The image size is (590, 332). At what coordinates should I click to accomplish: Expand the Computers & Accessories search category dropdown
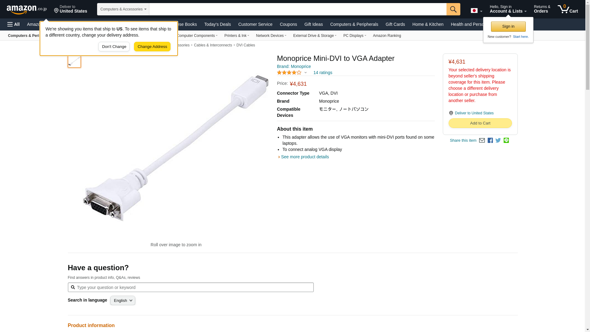click(123, 9)
